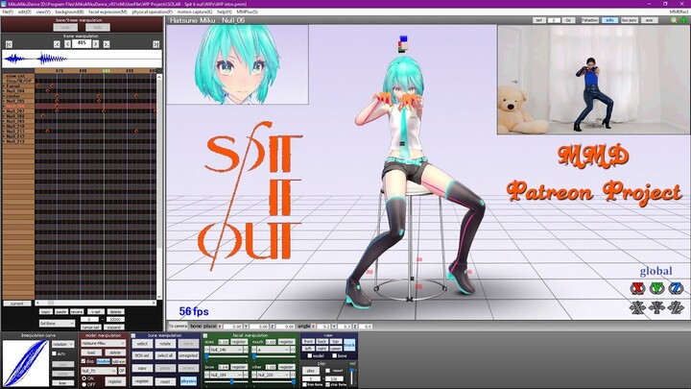Toggle the model view checkbox

point(310,355)
